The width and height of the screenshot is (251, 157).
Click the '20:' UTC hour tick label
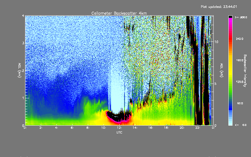(x=182, y=128)
